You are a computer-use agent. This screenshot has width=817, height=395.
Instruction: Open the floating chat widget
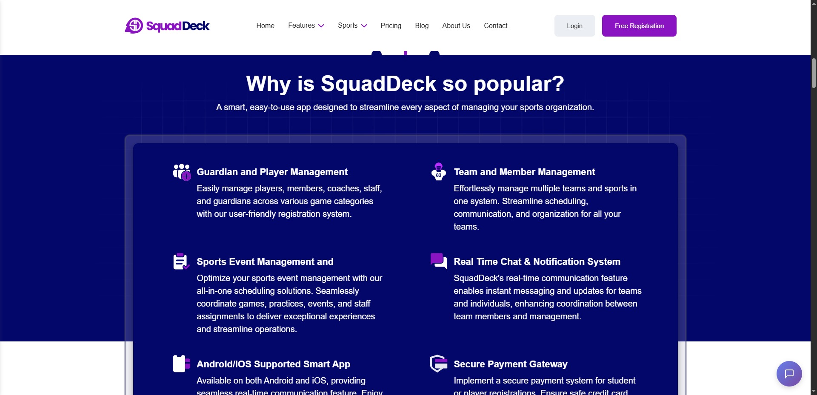pos(789,374)
